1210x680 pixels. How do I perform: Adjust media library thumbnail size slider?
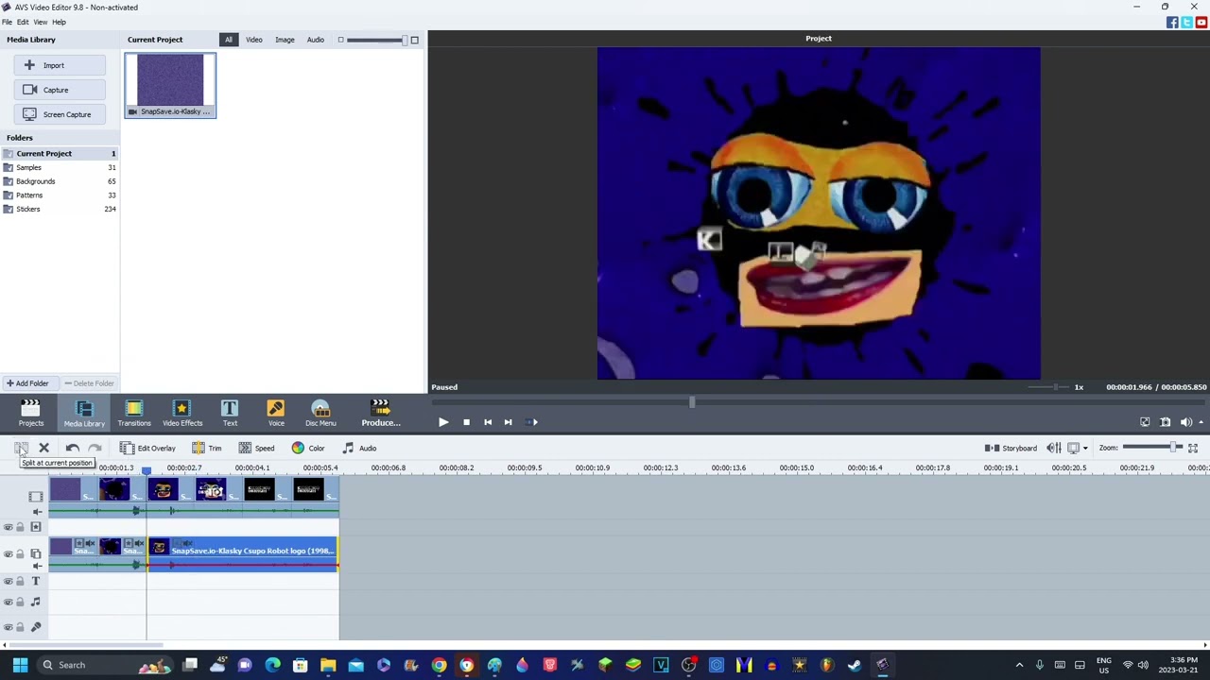pyautogui.click(x=376, y=40)
